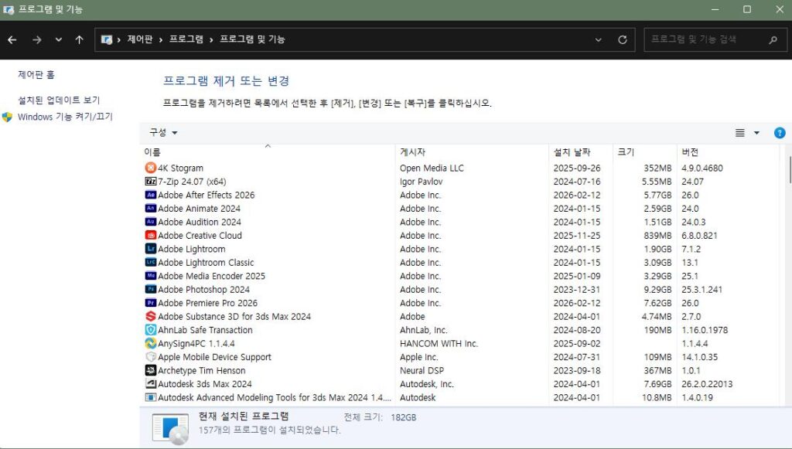
Task: Open Windows 기능 켜기/끄기 link
Action: point(65,117)
